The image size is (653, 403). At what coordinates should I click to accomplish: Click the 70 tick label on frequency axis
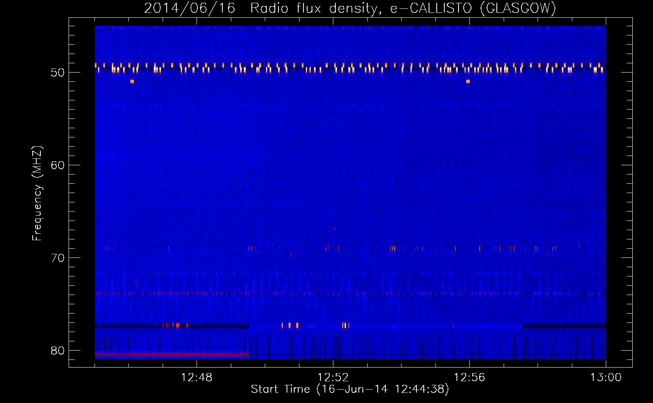(58, 258)
